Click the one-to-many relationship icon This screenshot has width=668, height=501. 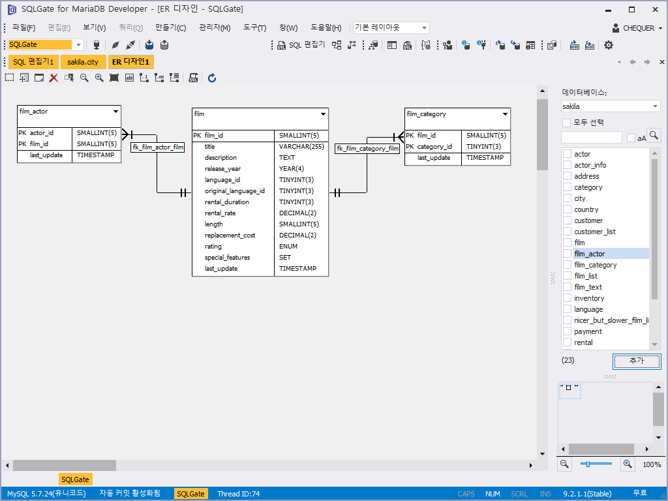coord(159,78)
